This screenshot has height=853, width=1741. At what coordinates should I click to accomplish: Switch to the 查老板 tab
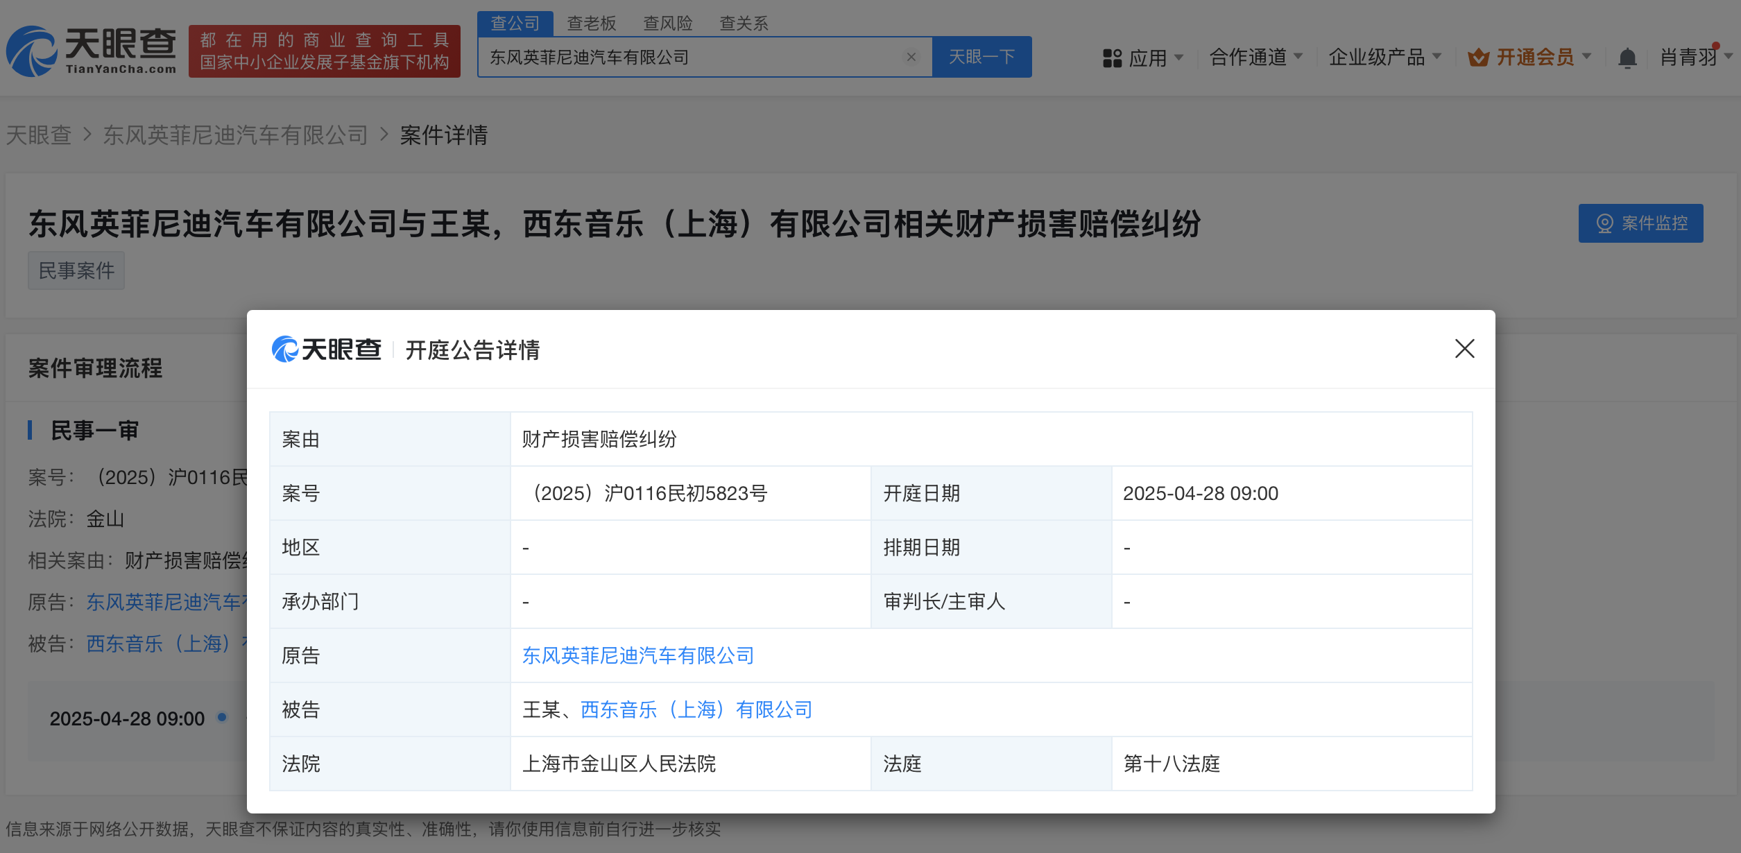pos(591,24)
